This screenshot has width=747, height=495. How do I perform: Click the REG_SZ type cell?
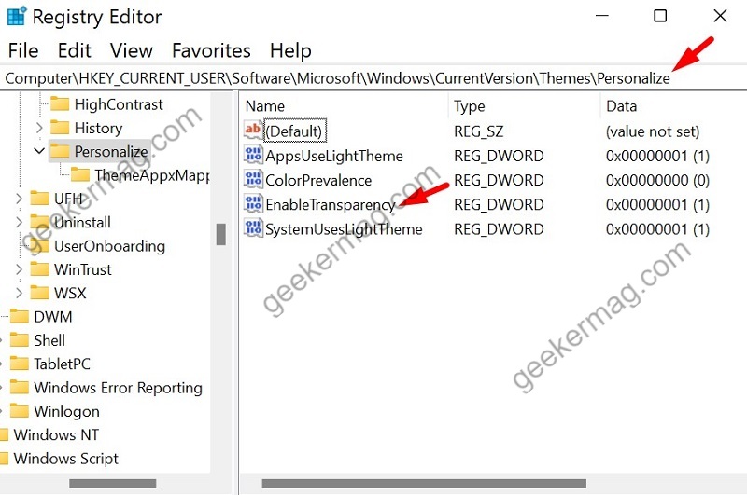click(x=478, y=131)
